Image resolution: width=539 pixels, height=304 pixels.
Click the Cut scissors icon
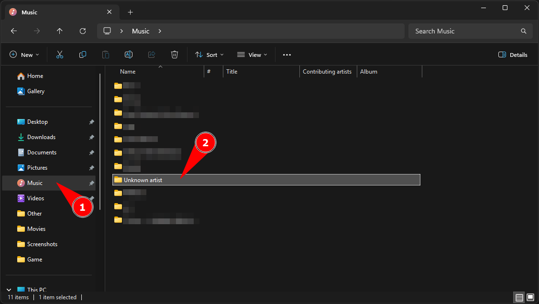point(60,55)
